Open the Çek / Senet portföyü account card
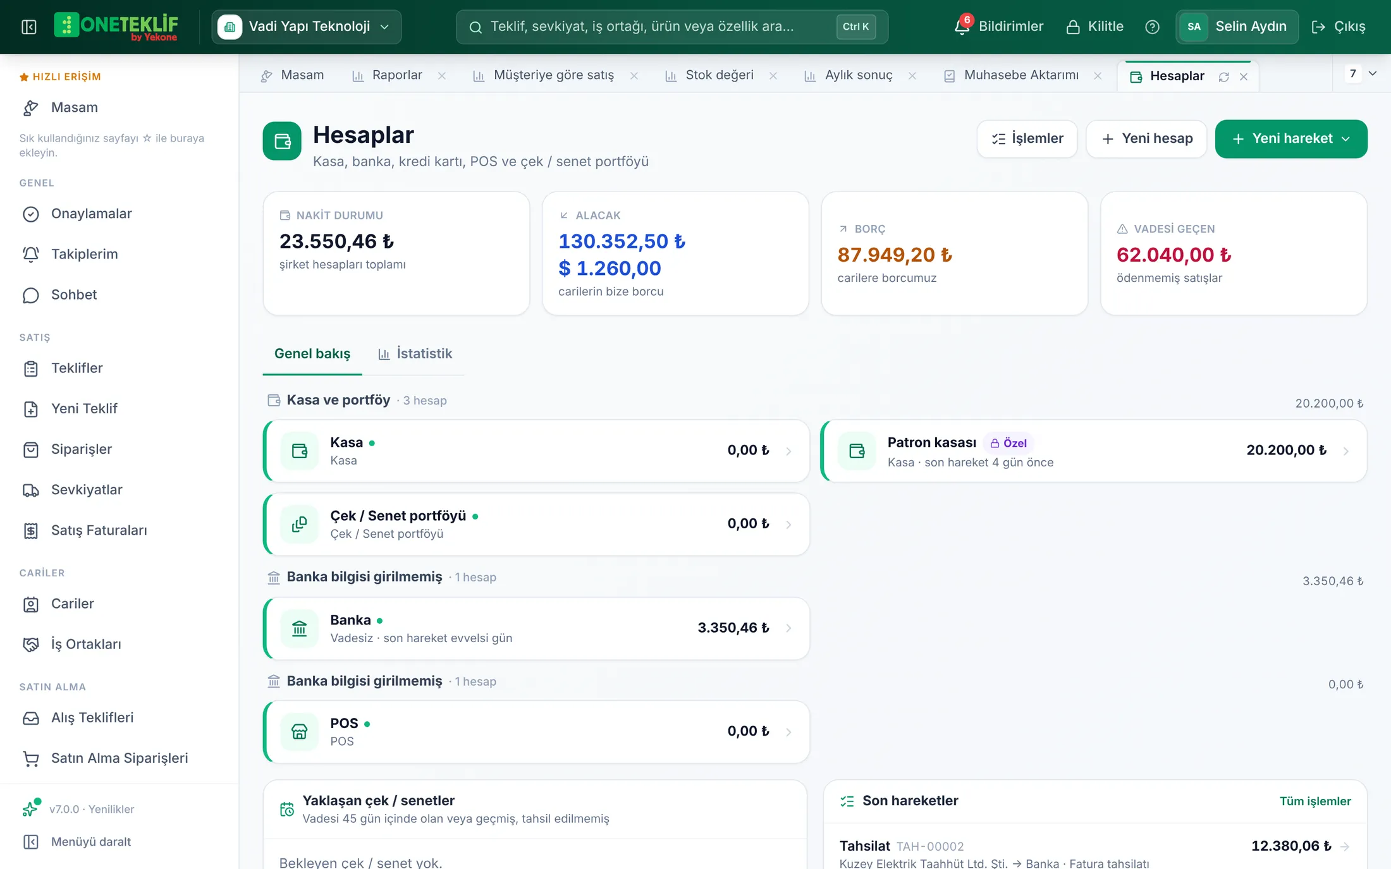The image size is (1391, 869). (x=537, y=525)
